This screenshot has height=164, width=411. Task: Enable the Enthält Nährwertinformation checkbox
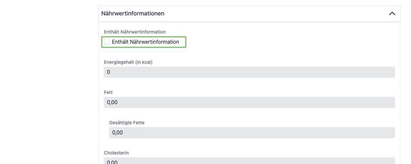coord(107,42)
